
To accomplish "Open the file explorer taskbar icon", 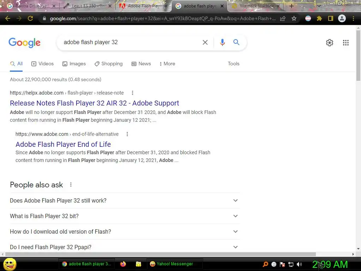I will coord(138,264).
